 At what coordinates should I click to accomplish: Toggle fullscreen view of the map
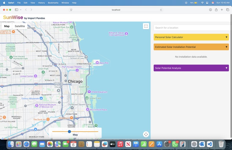pyautogui.click(x=146, y=26)
